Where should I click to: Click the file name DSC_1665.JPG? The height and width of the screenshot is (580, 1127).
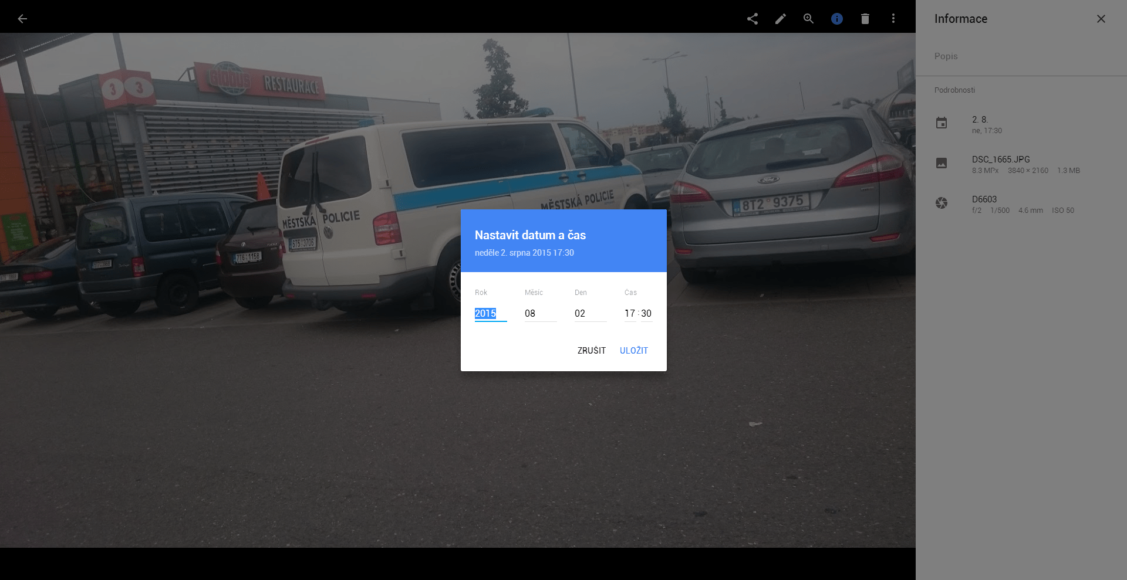pyautogui.click(x=1001, y=160)
